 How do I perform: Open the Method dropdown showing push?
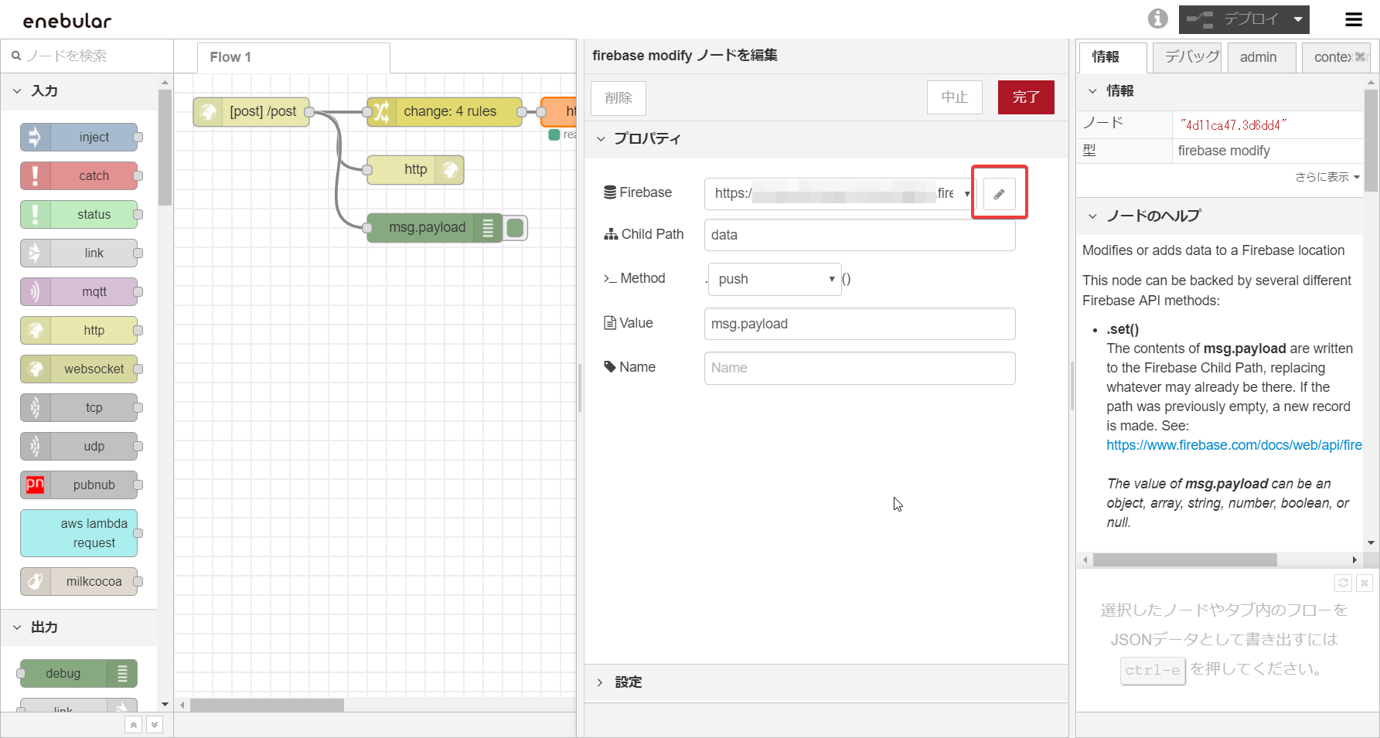pos(774,279)
